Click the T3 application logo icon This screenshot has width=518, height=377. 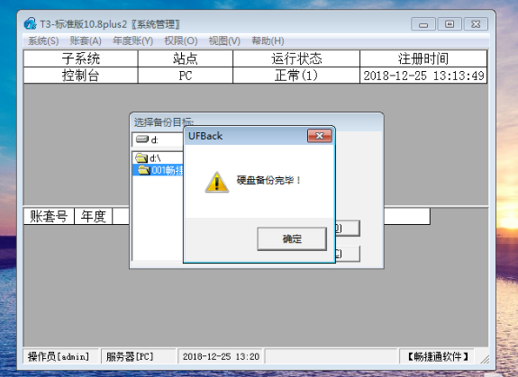tap(30, 23)
